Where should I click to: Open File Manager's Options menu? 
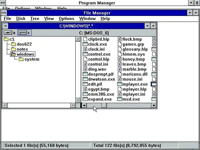[67, 19]
